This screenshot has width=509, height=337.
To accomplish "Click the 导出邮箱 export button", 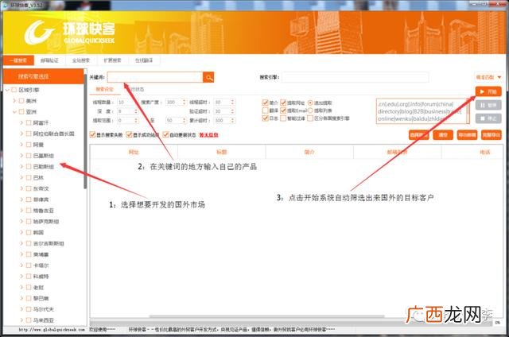I will [x=467, y=134].
